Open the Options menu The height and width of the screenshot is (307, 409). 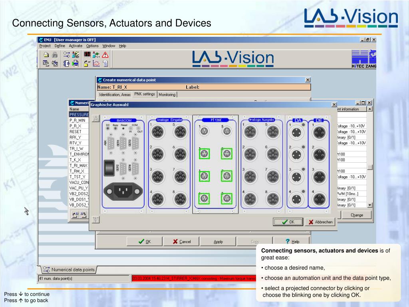coord(92,46)
